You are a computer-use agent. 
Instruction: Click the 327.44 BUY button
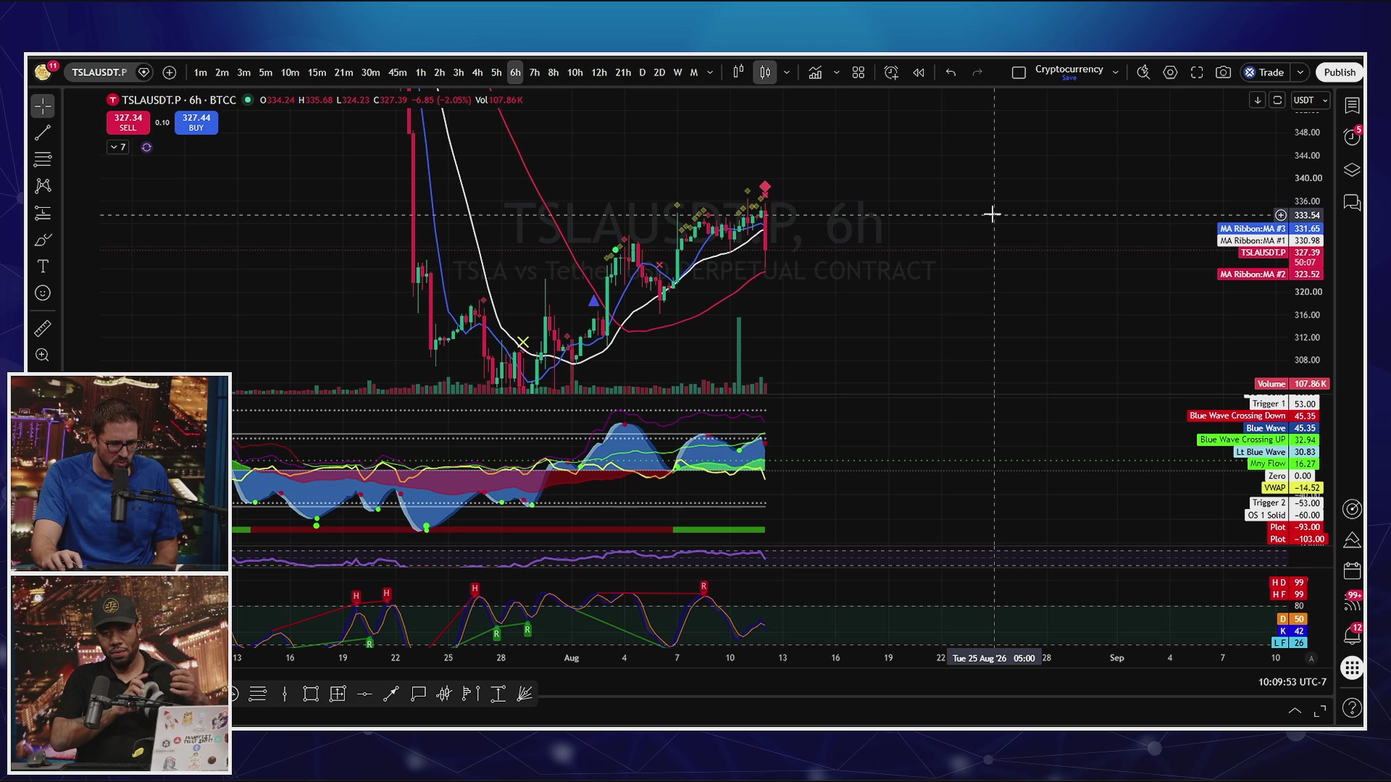(196, 122)
